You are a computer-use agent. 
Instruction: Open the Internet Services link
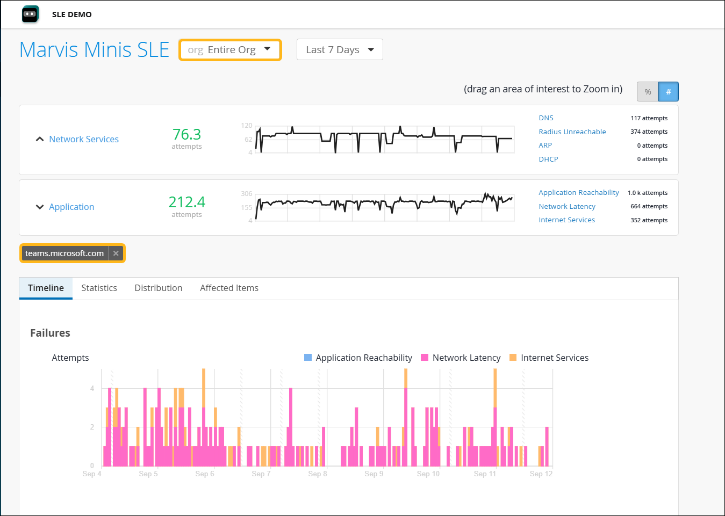[566, 220]
